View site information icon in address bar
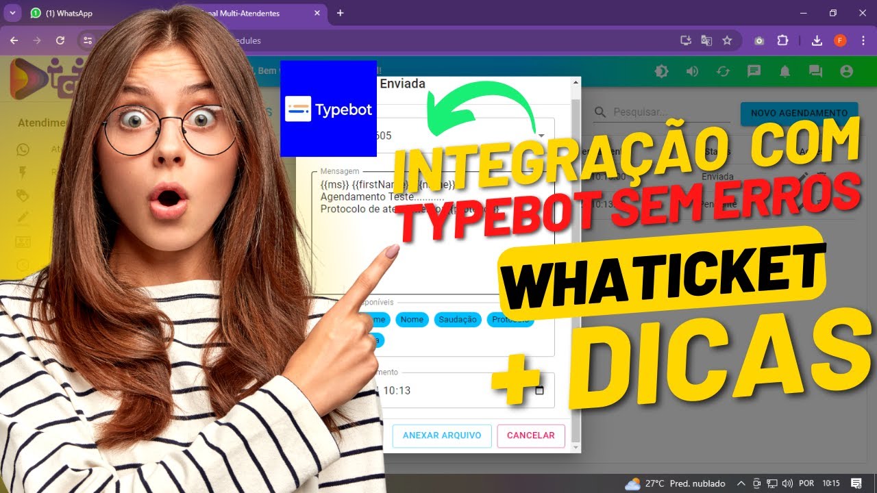 pos(87,40)
